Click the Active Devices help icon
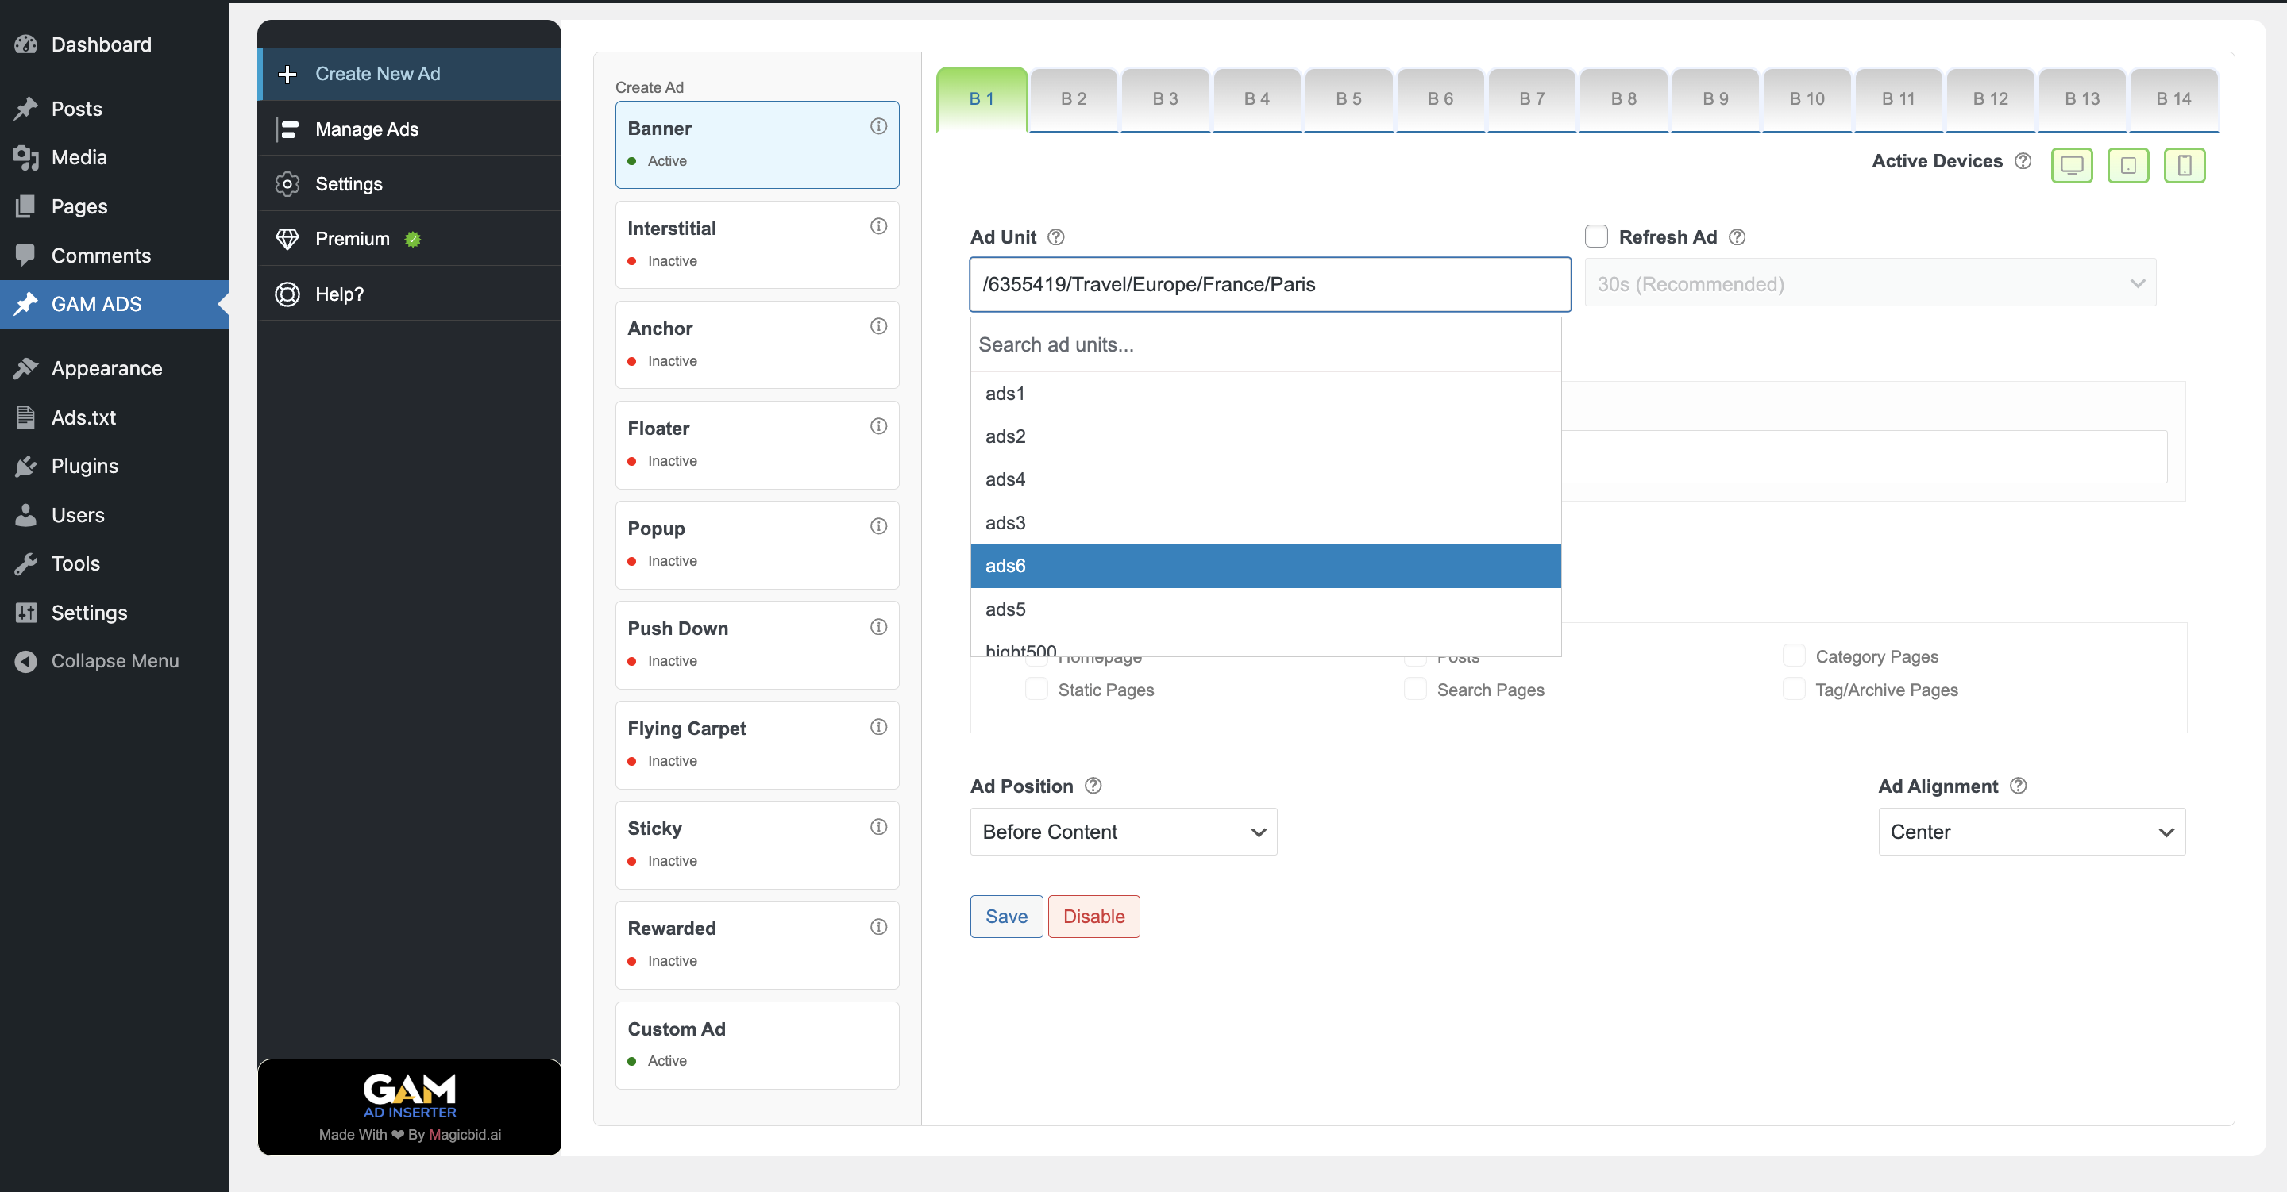 coord(2023,162)
